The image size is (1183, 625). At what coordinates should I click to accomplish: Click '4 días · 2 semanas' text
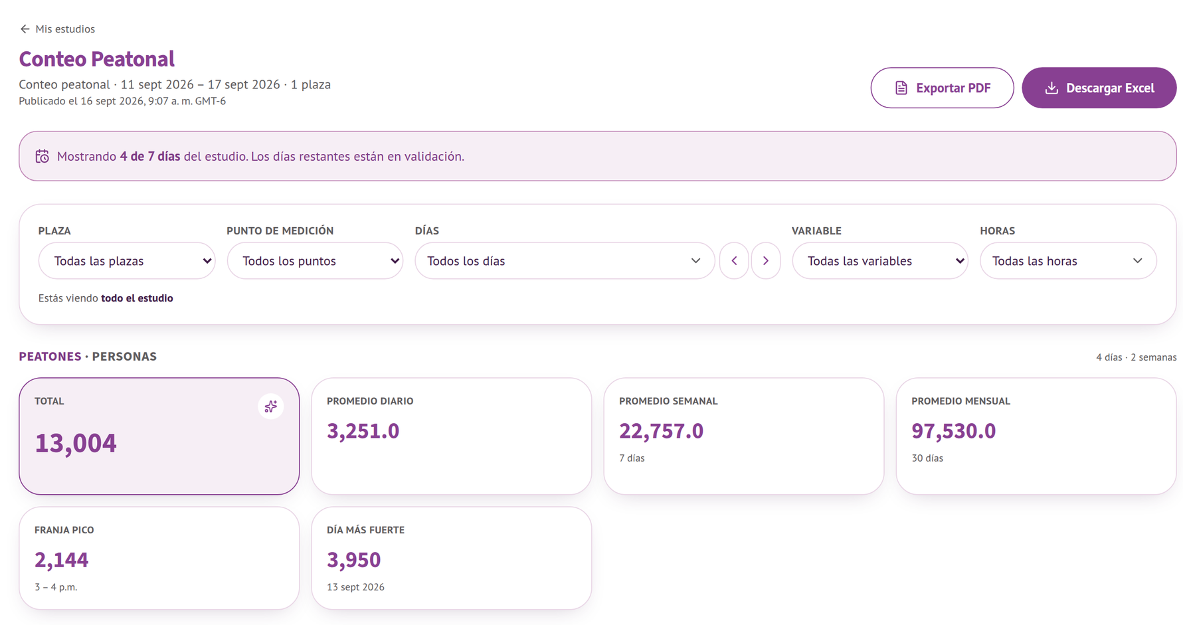(1136, 357)
